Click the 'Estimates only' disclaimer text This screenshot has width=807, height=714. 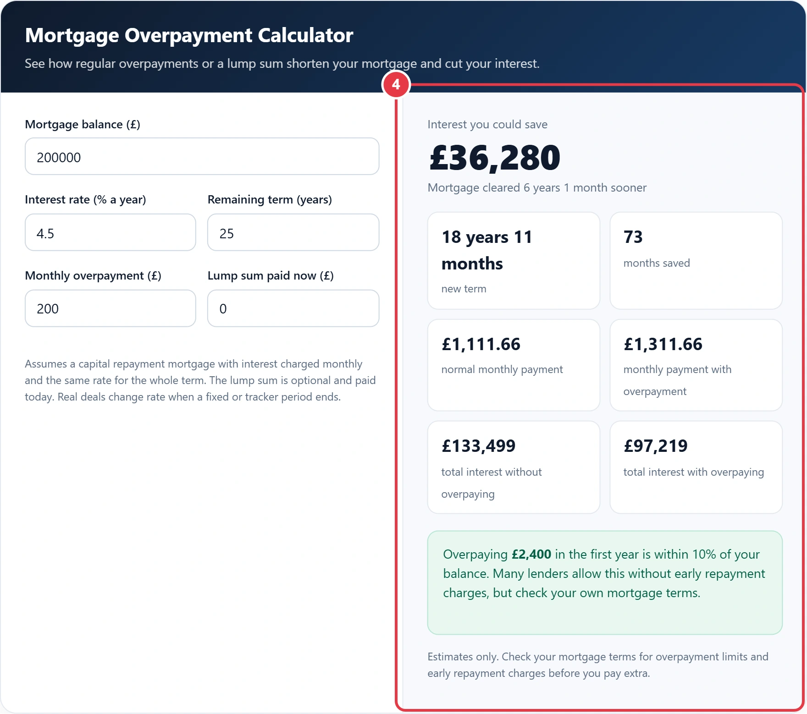(x=598, y=665)
